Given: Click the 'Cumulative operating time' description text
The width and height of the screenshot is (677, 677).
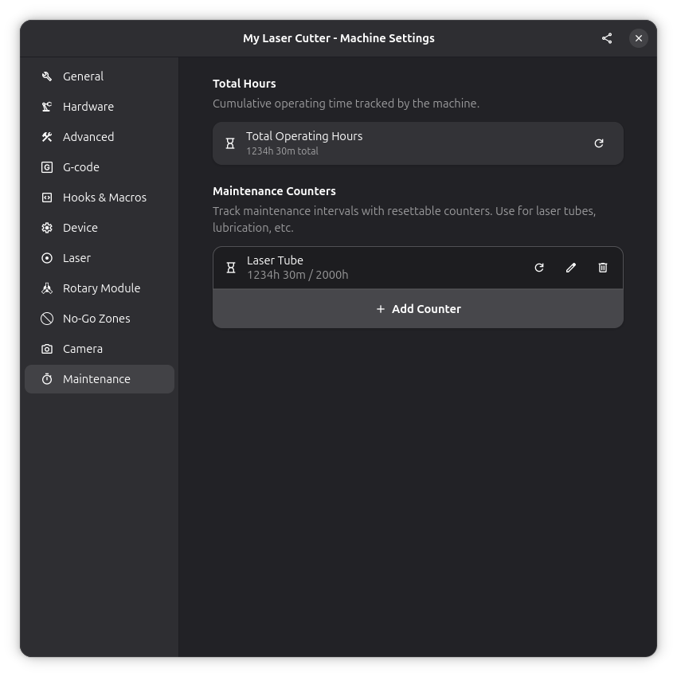Looking at the screenshot, I should (346, 104).
